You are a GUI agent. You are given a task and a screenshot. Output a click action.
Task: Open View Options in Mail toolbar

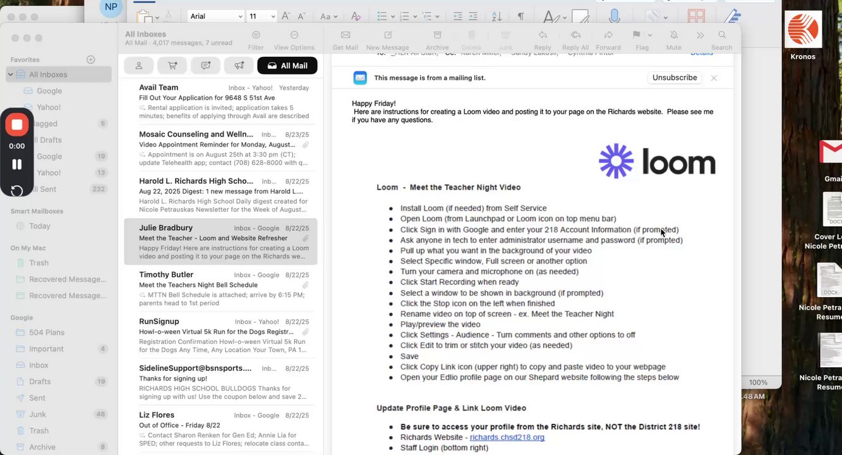pos(294,35)
